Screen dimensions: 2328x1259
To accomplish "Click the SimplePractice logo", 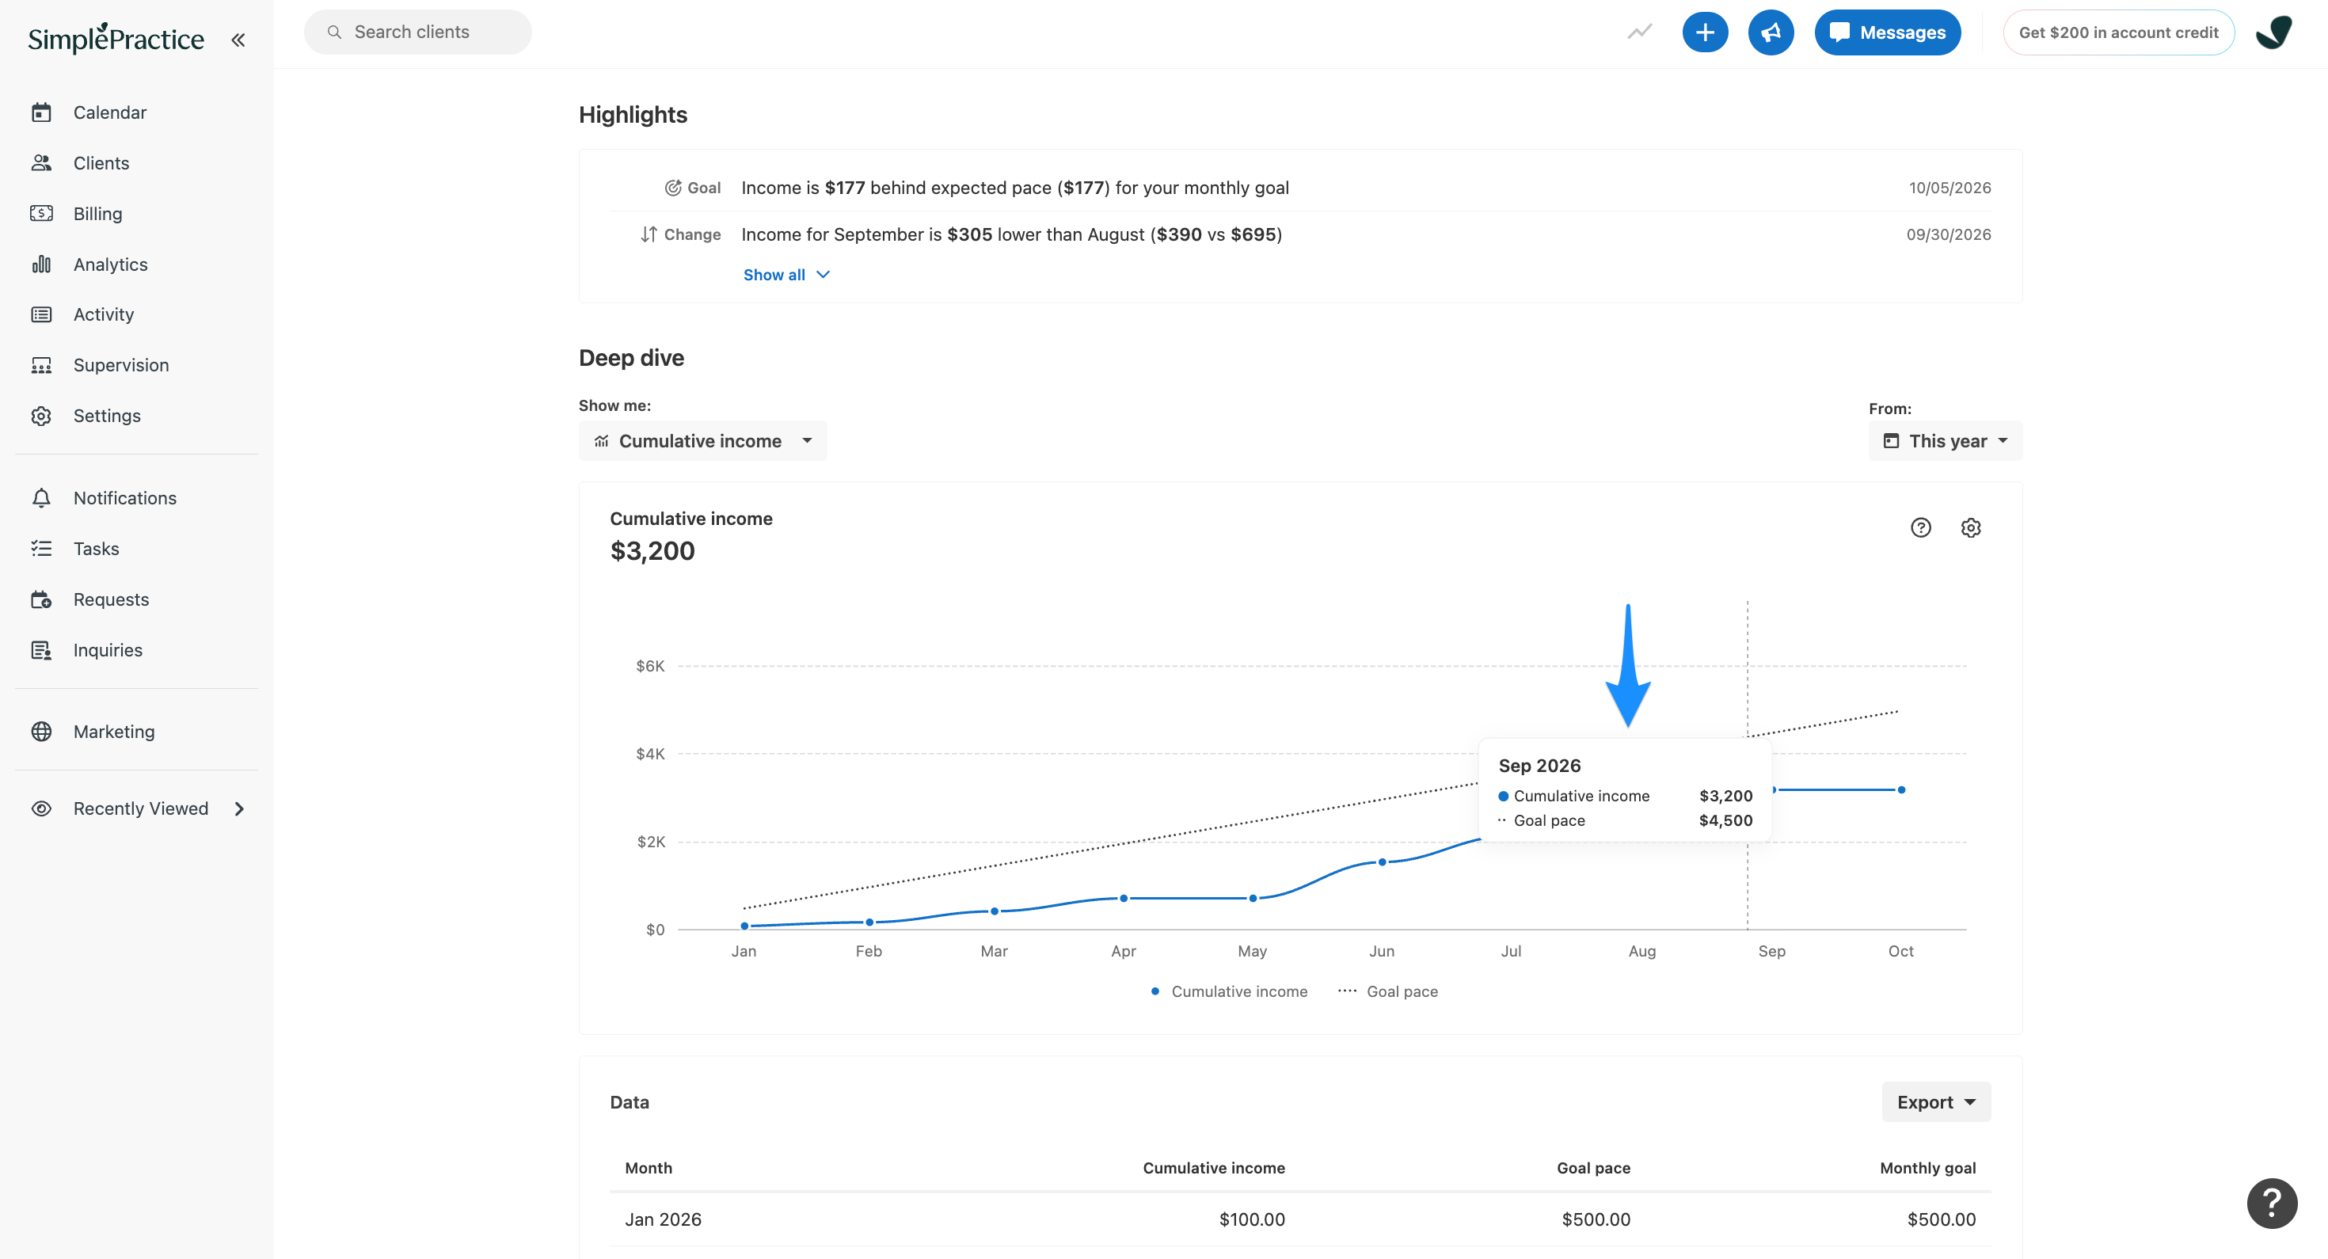I will pos(116,38).
